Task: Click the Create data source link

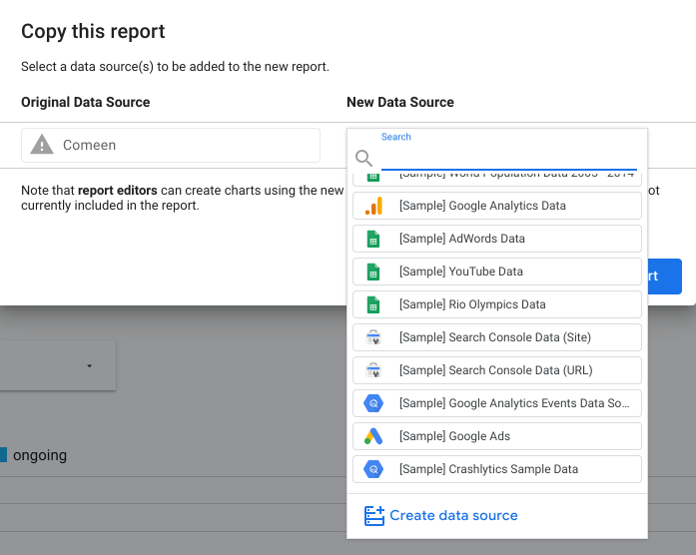Action: pyautogui.click(x=453, y=515)
